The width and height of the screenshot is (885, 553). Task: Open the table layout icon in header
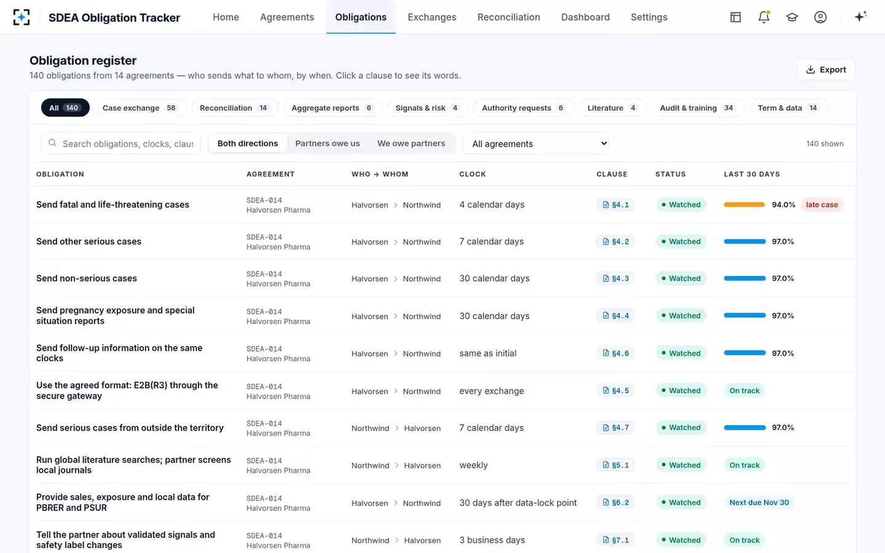click(x=736, y=17)
